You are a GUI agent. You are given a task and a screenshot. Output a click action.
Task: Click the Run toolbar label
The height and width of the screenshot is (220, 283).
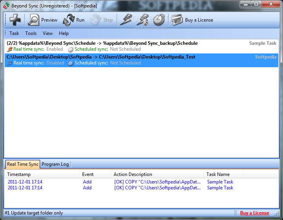tap(80, 20)
